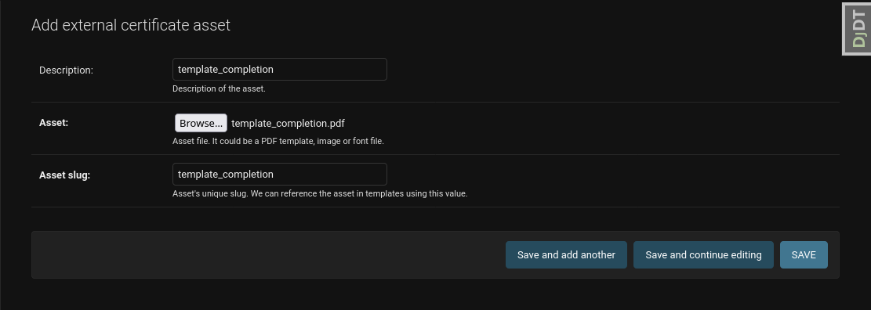Click the 'Description of the asset.' help text
871x310 pixels.
[x=219, y=88]
